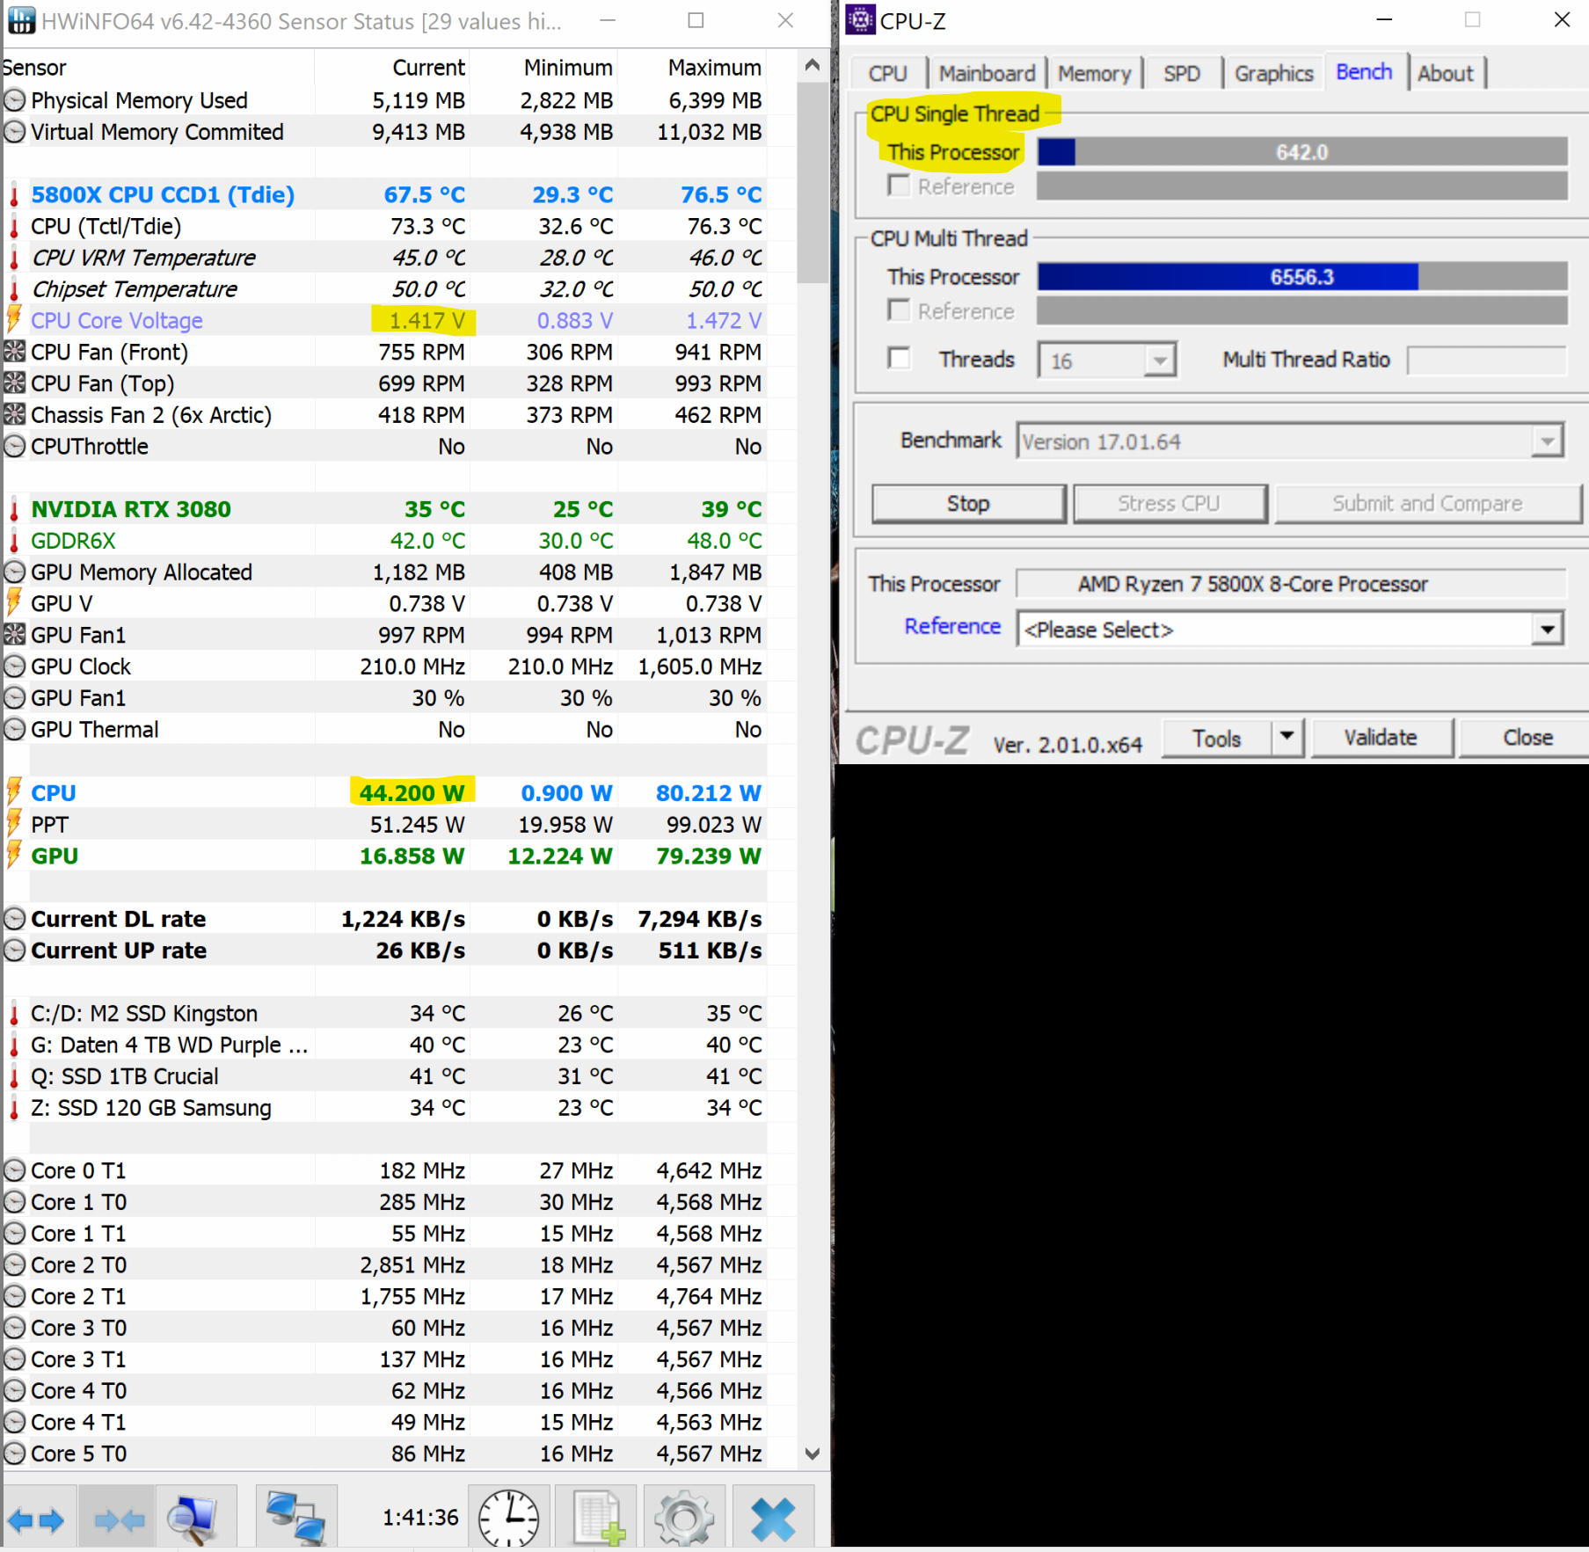Image resolution: width=1589 pixels, height=1552 pixels.
Task: Open Reference processor Please Select dropdown
Action: [x=1547, y=630]
